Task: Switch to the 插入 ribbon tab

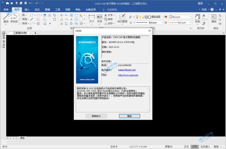Action: pos(27,10)
